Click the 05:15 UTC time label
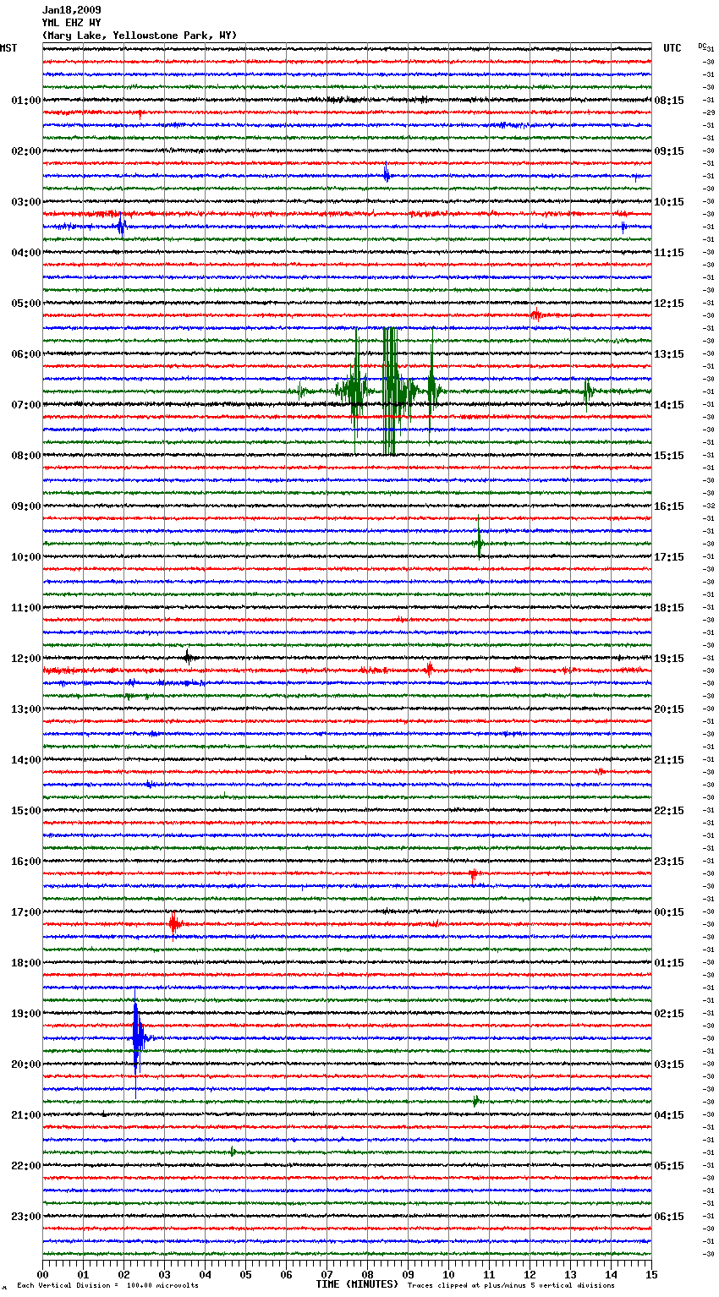The image size is (719, 1297). click(669, 1166)
